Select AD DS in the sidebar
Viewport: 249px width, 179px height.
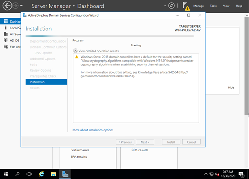(x=11, y=40)
